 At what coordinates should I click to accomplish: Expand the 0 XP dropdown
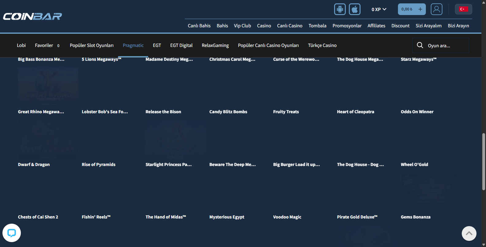coord(379,10)
